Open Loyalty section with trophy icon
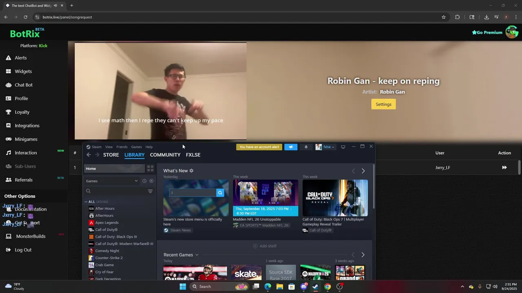Screen dimensions: 522x293 click(x=22, y=112)
